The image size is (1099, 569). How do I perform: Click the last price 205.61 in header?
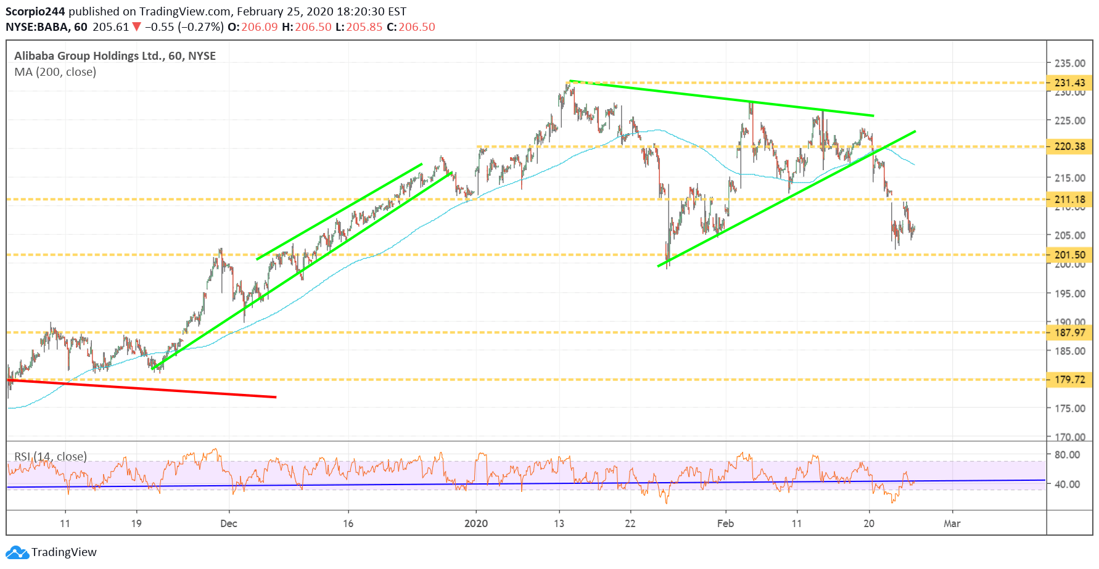111,27
